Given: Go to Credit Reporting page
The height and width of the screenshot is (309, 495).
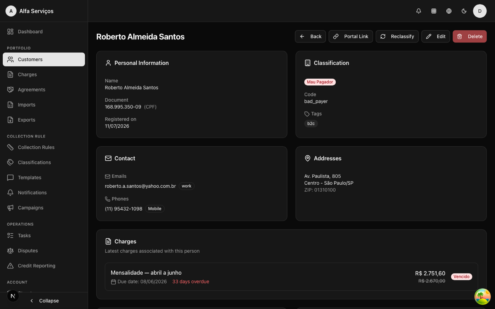Looking at the screenshot, I should [44, 265].
